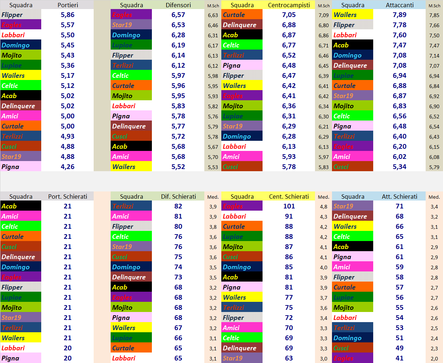Select the value 101 for Eagles midfielders
443x363 pixels.
tap(289, 206)
